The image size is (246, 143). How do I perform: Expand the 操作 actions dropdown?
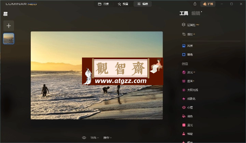pyautogui.click(x=108, y=138)
